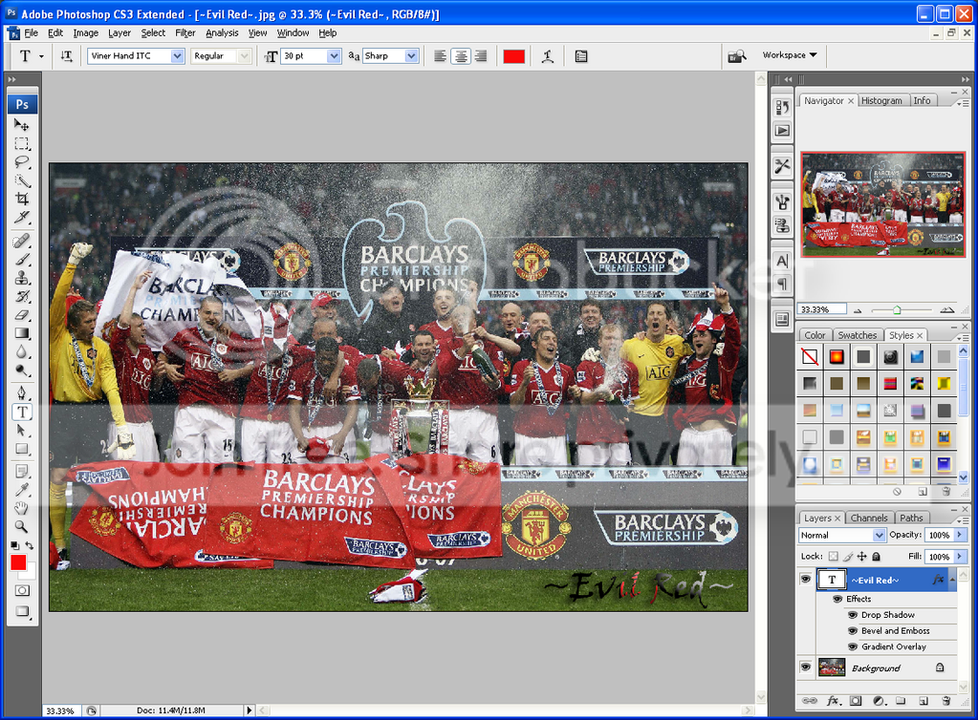Select the Notes tool

tap(22, 472)
